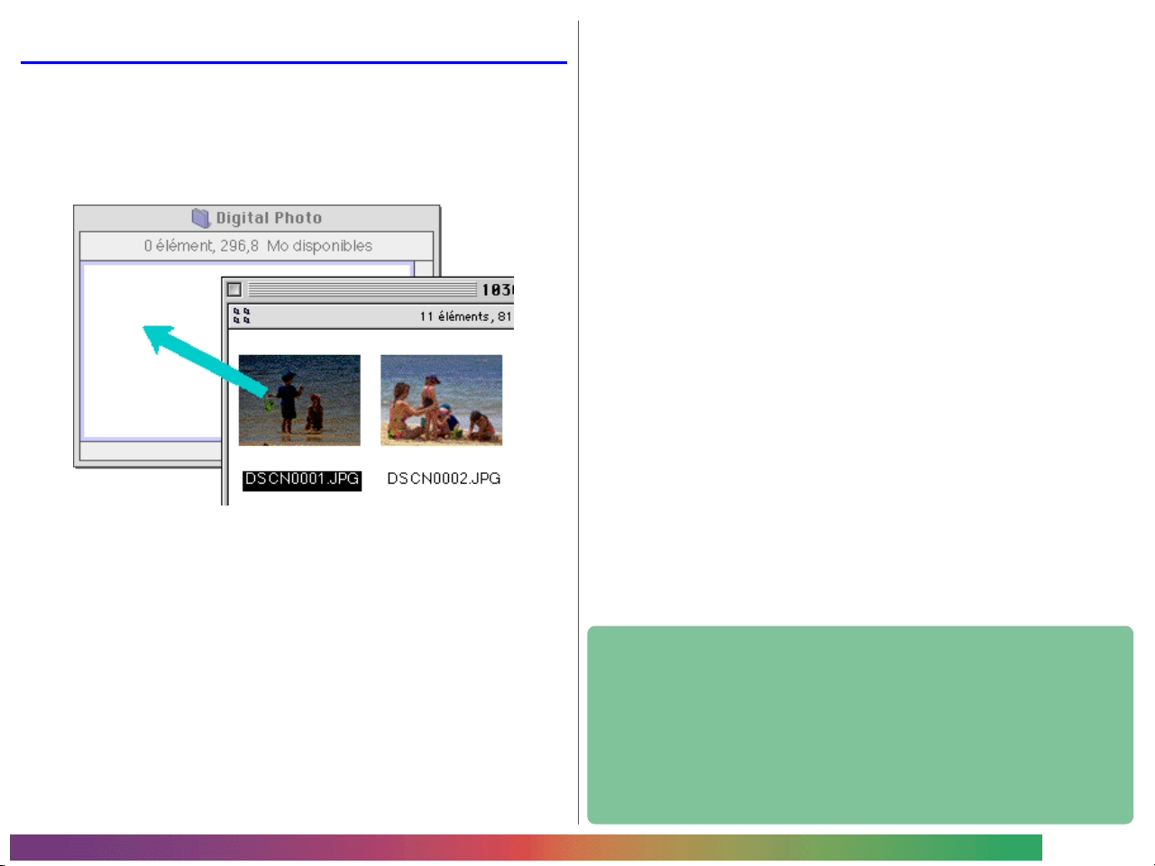
Task: Click the rainbow gradient footer bar
Action: click(x=526, y=848)
